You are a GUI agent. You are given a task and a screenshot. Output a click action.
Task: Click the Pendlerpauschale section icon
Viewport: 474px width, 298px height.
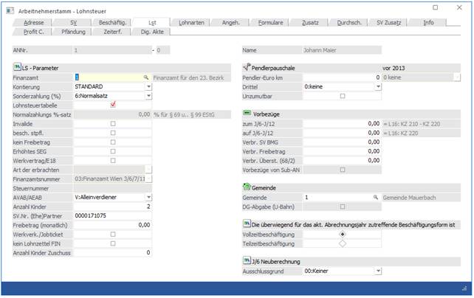click(x=247, y=68)
